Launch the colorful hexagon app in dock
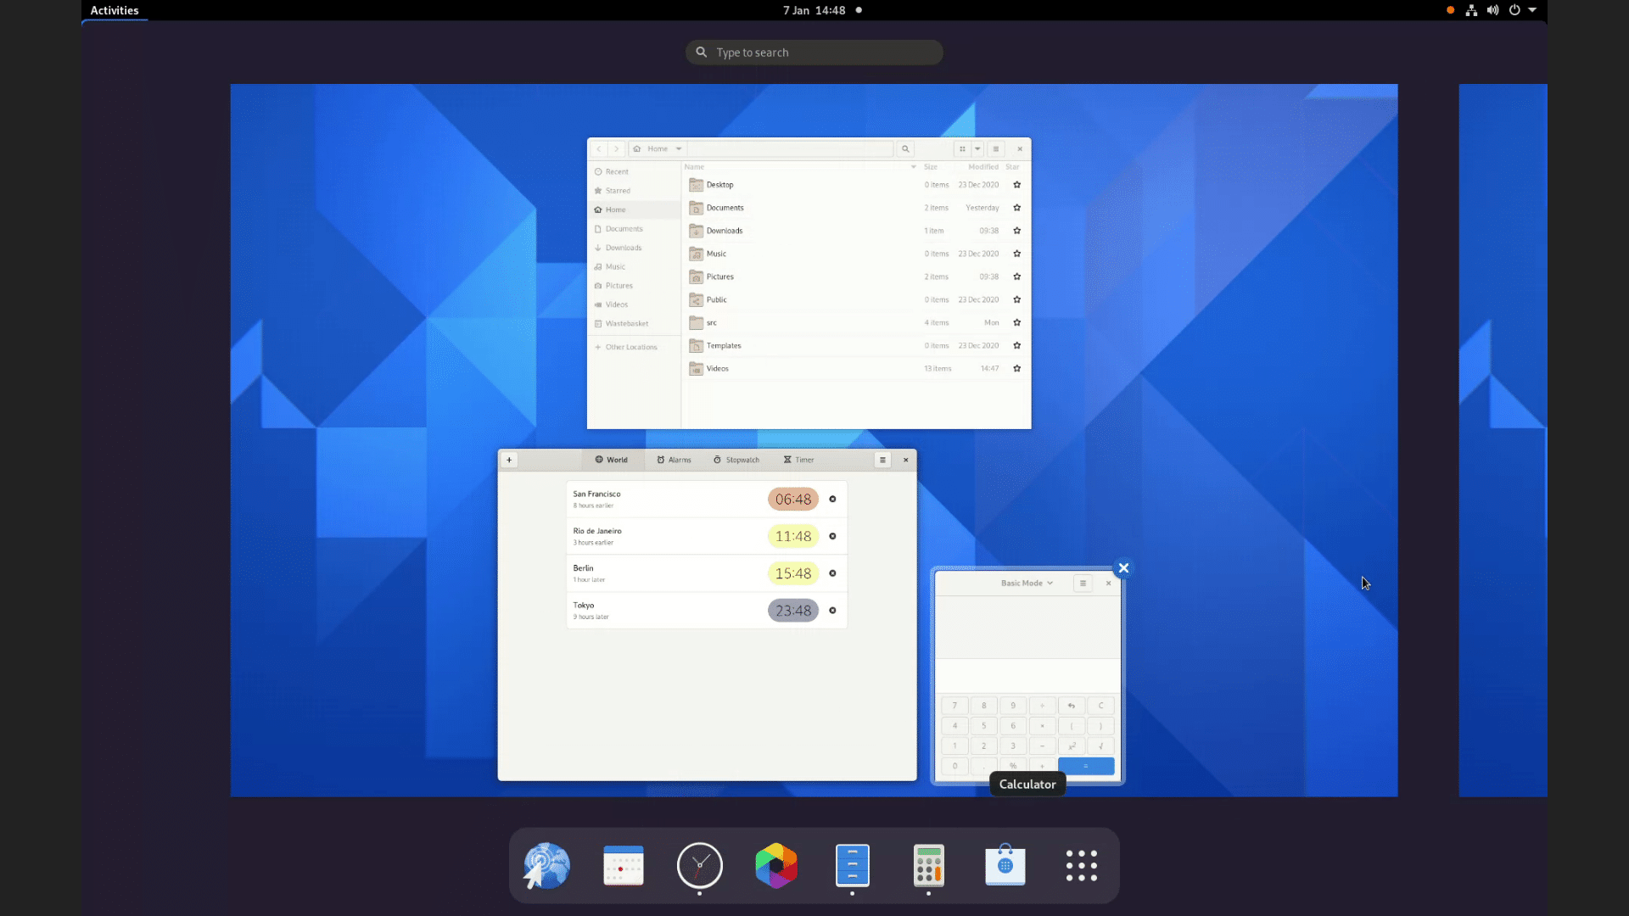 776,865
